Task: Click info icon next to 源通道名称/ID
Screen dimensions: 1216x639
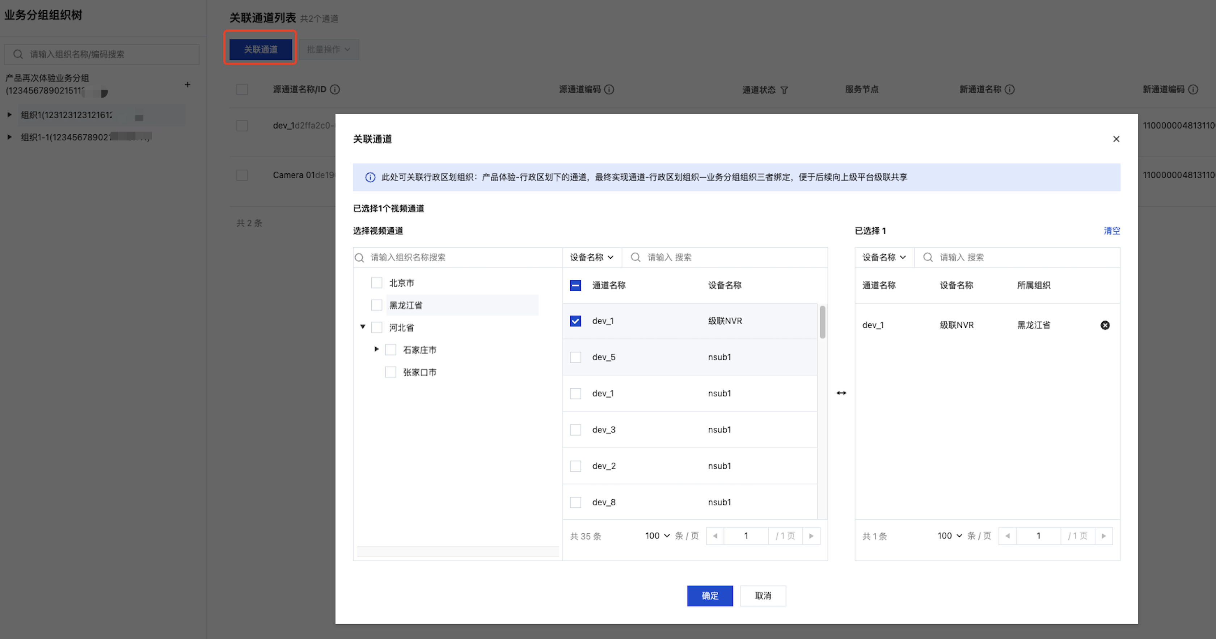Action: [x=335, y=89]
